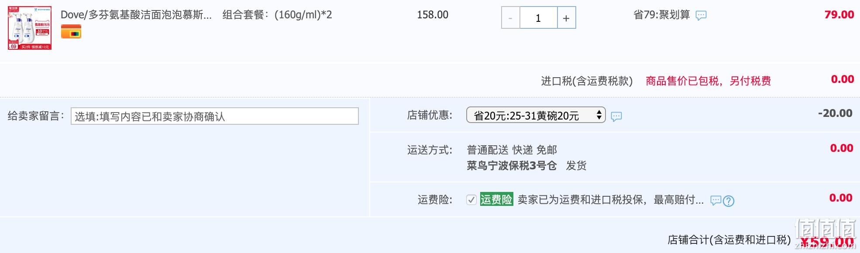The image size is (860, 253).
Task: Click the up-down arrows on the 省20元 select box
Action: pyautogui.click(x=599, y=115)
